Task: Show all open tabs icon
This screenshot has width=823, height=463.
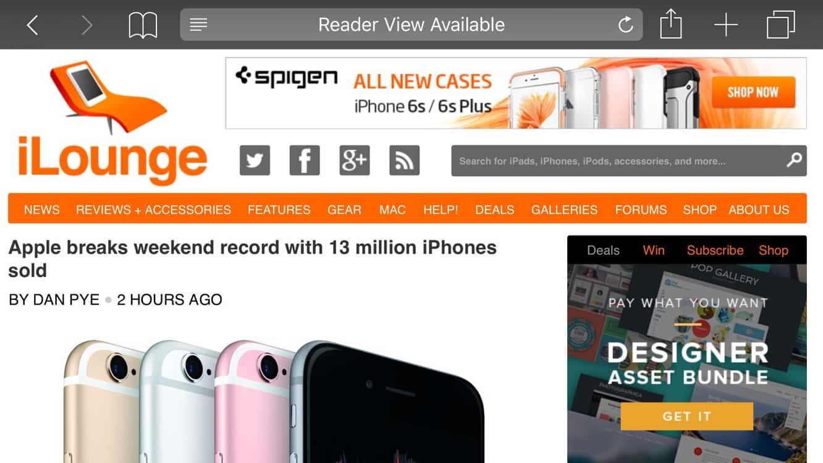Action: click(780, 25)
